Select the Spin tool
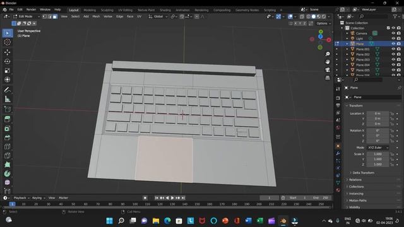Viewport: 404px width, 227px height. click(7, 174)
